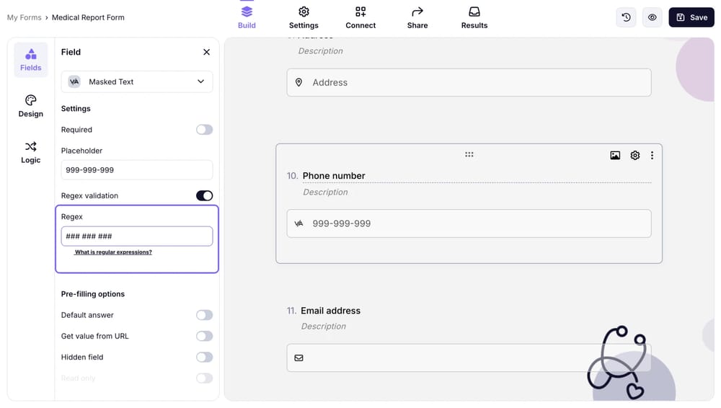Switch to the Settings tab
This screenshot has height=408, width=721.
coord(304,18)
